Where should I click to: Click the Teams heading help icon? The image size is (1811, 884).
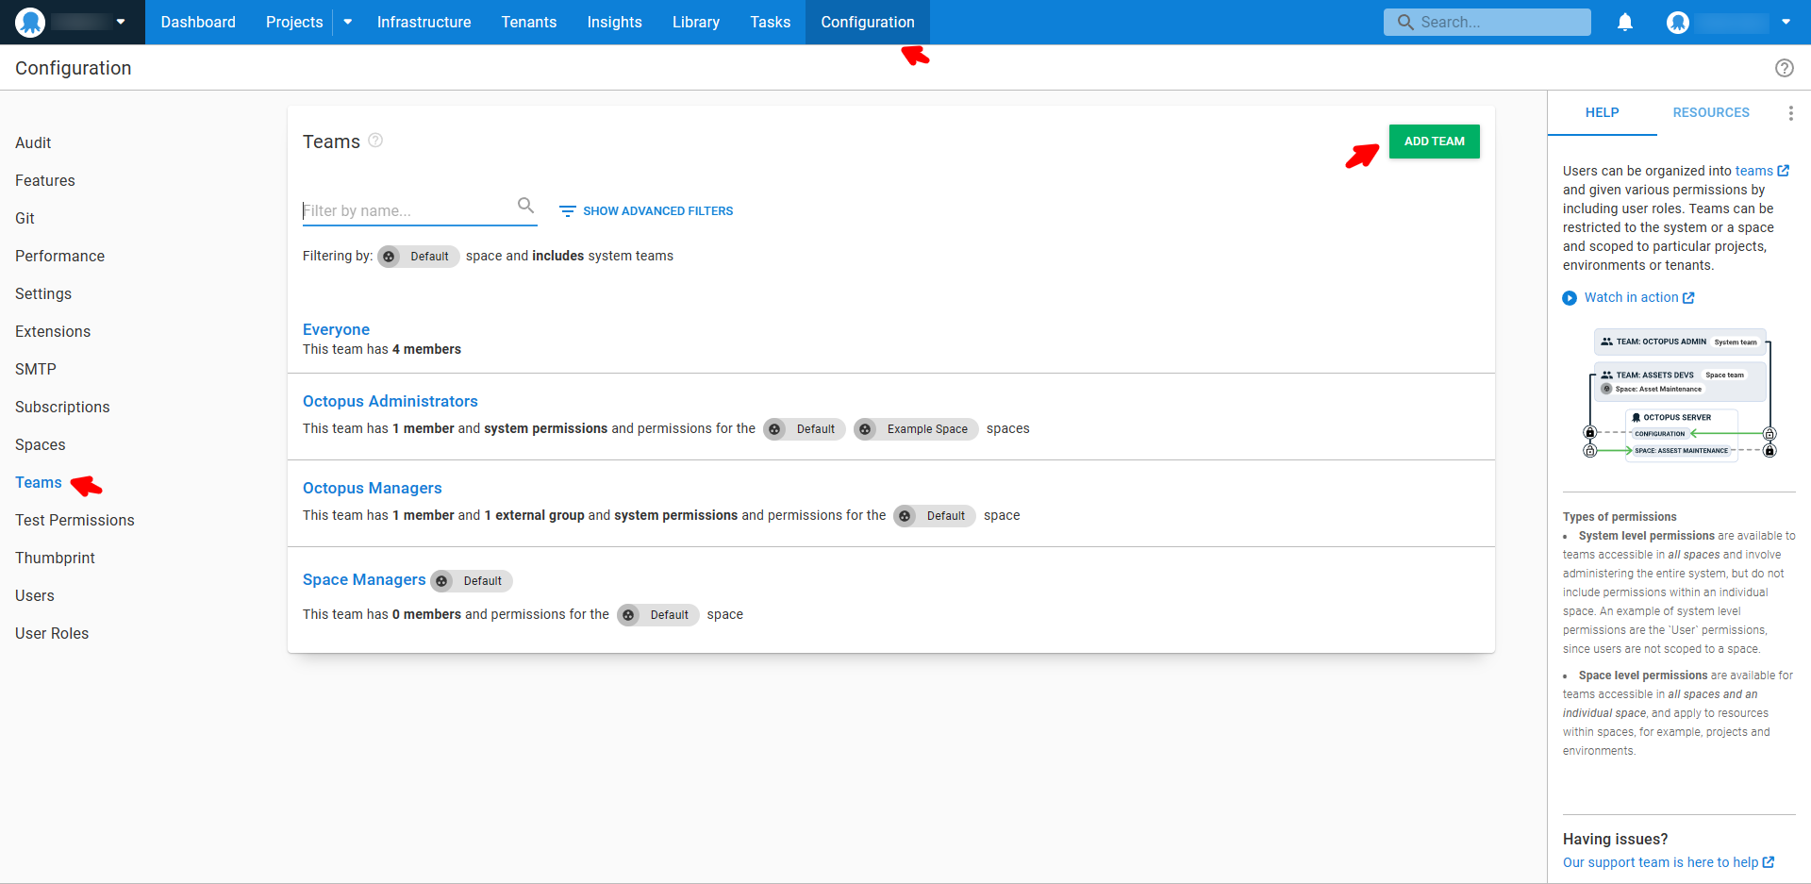(x=375, y=141)
